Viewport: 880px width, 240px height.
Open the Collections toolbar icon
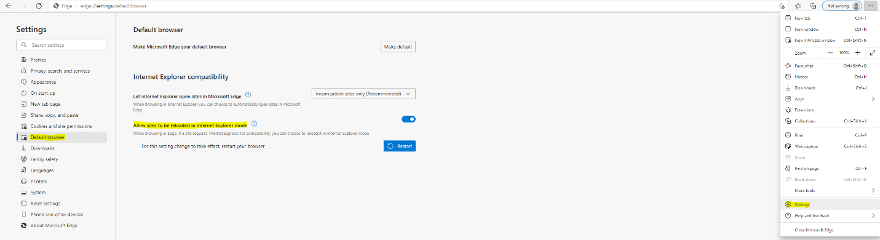(813, 6)
